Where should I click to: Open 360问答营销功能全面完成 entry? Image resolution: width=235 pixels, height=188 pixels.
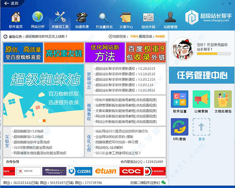point(33,148)
